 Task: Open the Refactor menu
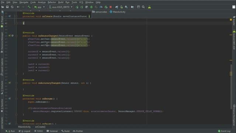coord(52,2)
